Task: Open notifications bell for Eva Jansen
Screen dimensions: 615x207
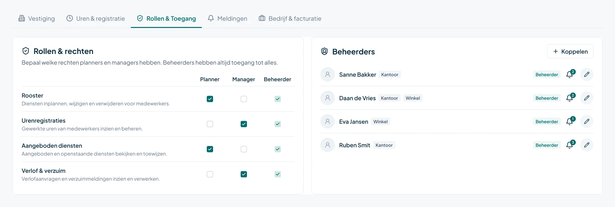Action: point(570,121)
